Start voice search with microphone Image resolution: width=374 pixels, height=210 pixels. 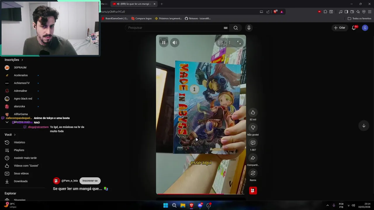click(249, 28)
